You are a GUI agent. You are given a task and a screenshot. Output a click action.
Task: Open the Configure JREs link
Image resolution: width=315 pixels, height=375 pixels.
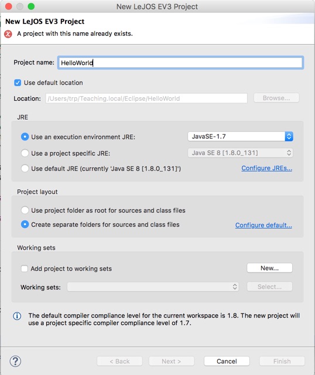[x=267, y=168]
